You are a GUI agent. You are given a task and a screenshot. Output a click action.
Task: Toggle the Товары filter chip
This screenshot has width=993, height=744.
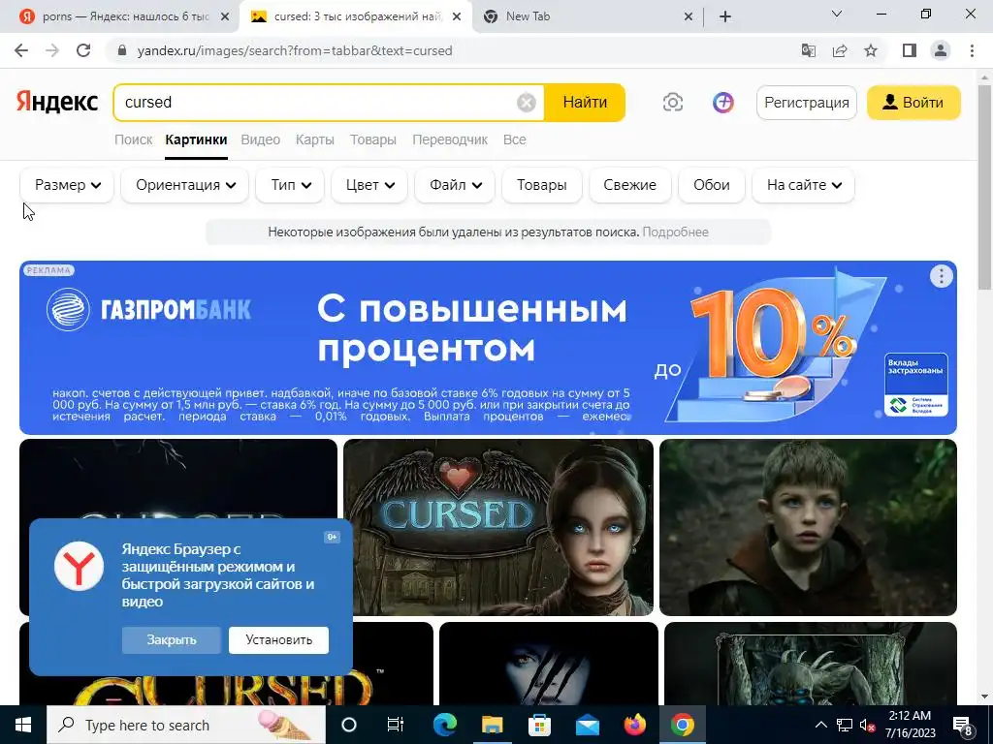pos(541,185)
